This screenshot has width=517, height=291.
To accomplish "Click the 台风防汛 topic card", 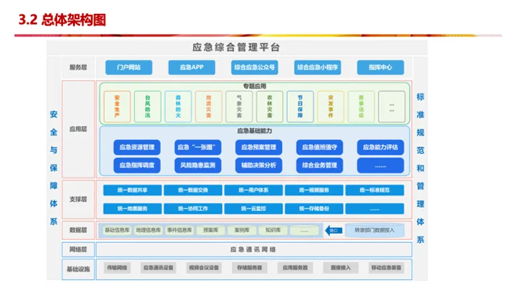I will (x=148, y=107).
